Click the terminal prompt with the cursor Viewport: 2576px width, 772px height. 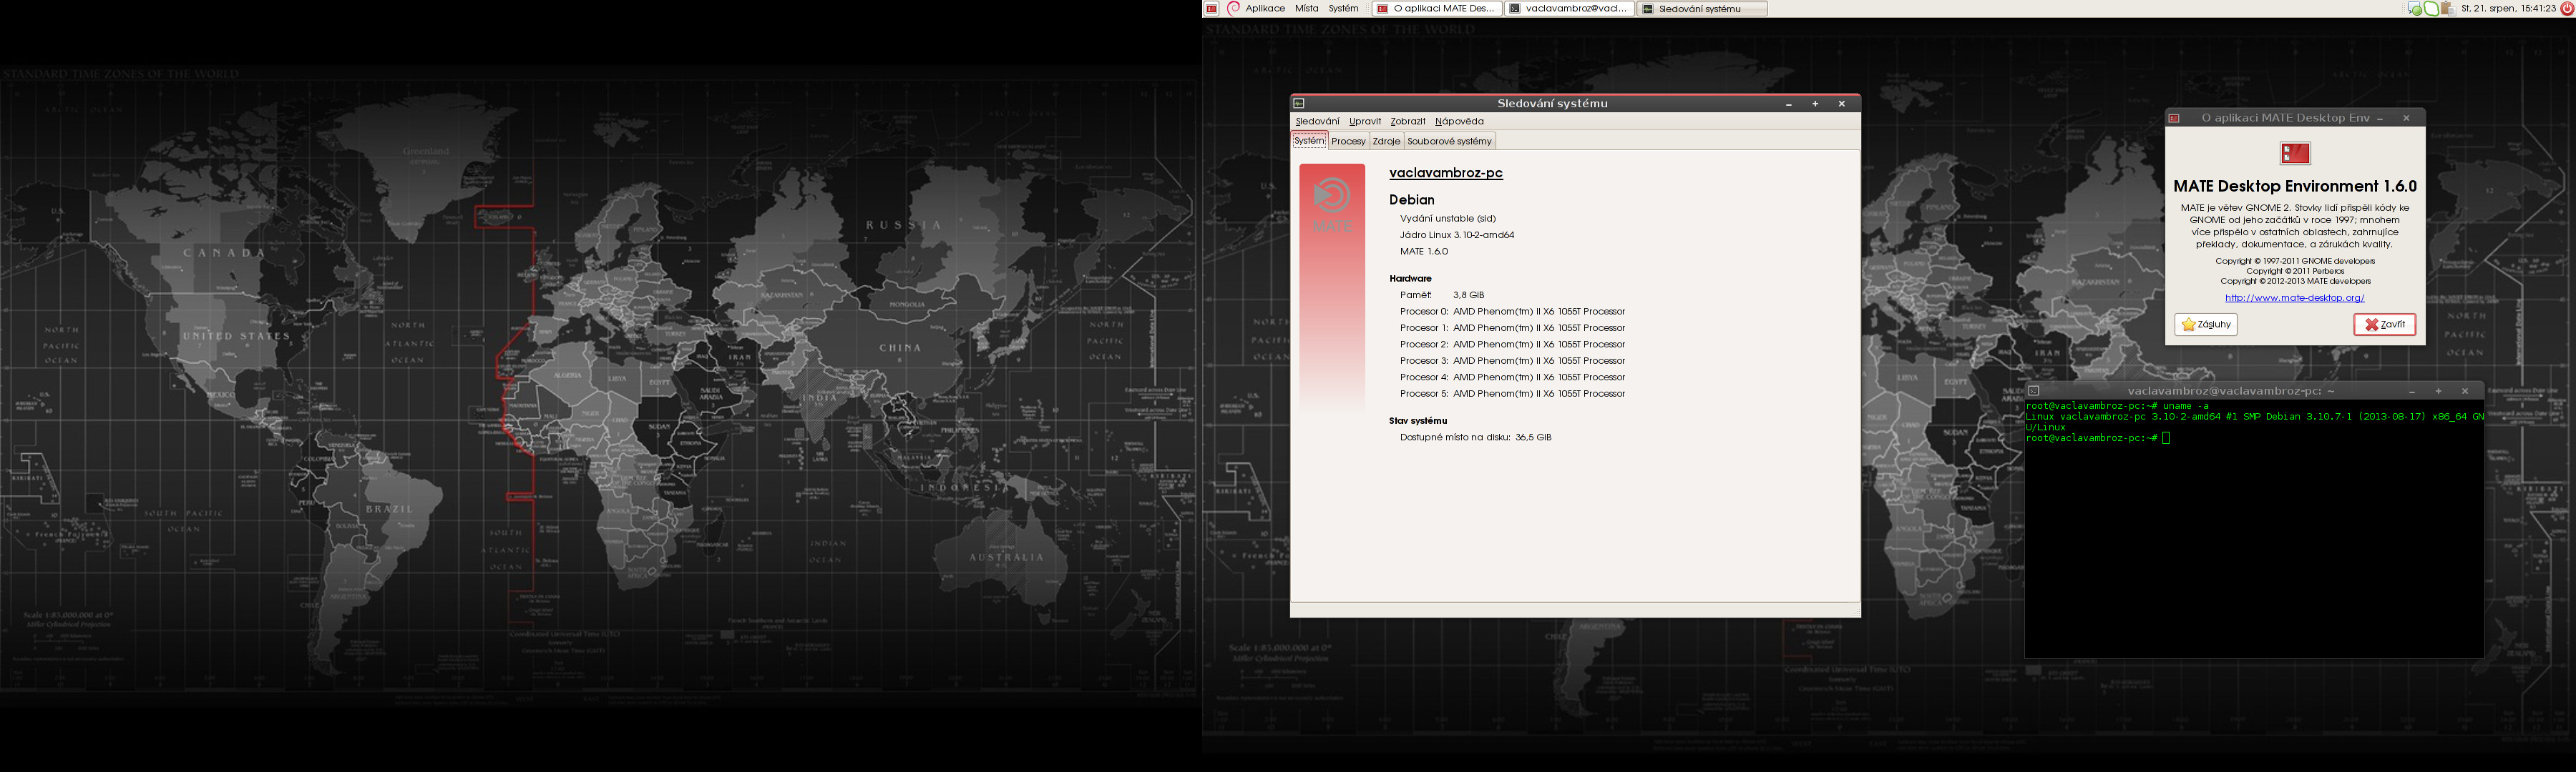click(2097, 438)
